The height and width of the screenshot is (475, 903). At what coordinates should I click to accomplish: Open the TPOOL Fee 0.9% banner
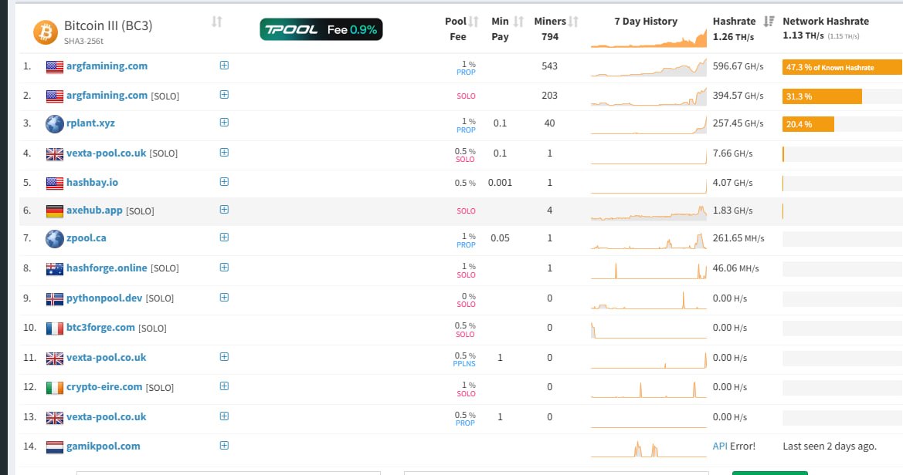[x=321, y=29]
